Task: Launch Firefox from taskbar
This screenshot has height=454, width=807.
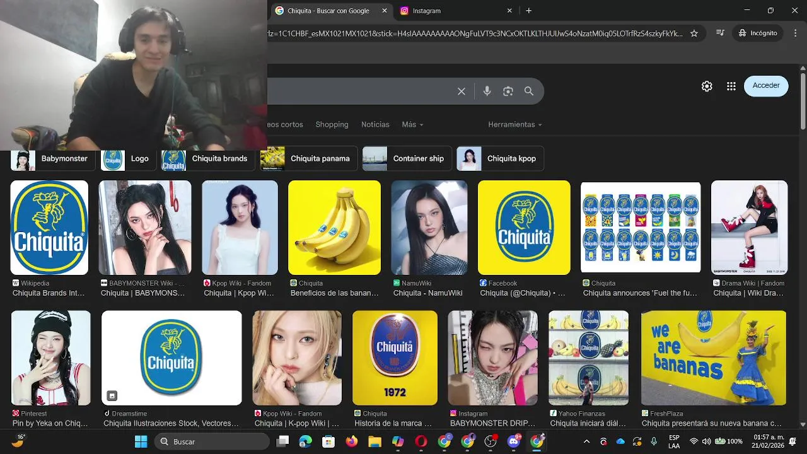Action: click(x=351, y=441)
